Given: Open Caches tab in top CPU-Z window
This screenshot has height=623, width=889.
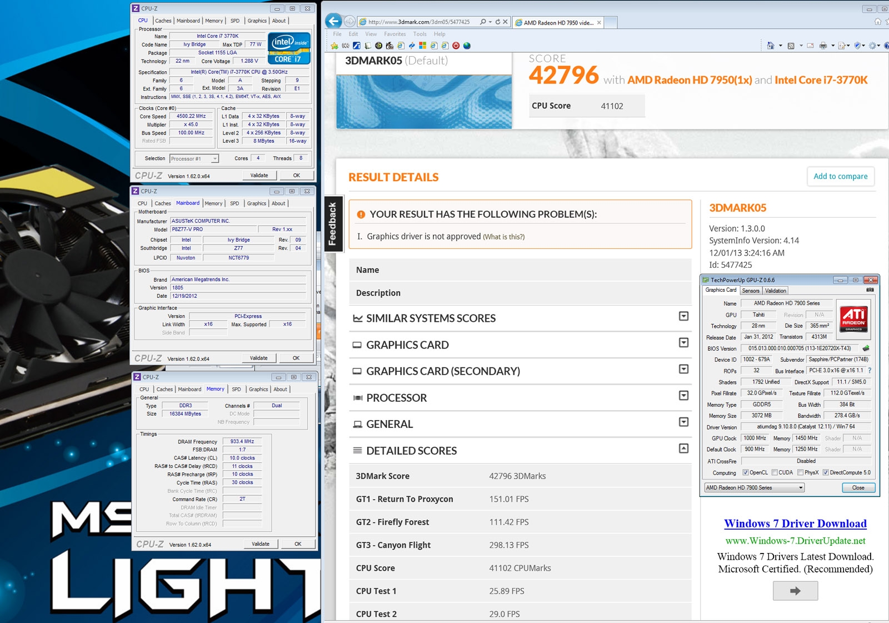Looking at the screenshot, I should tap(163, 21).
